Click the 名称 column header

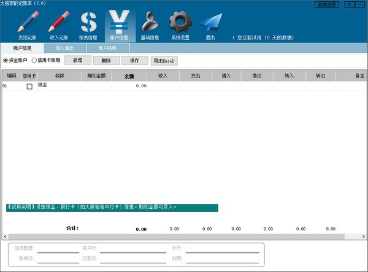coord(59,76)
